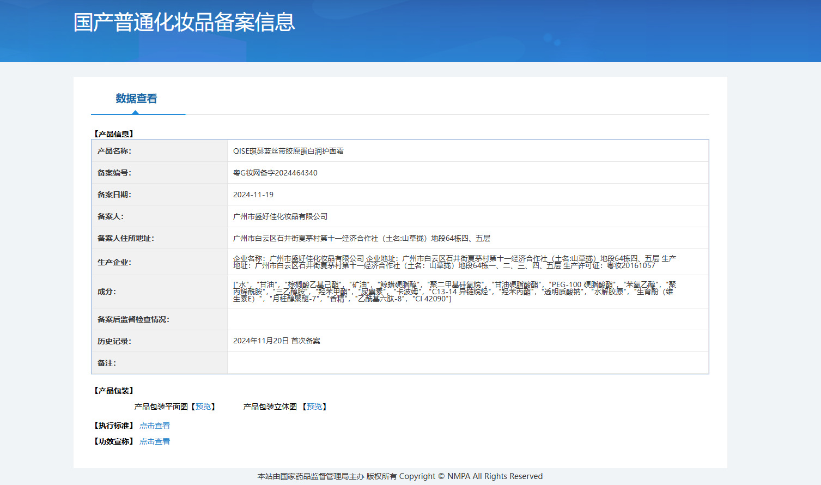Click the NMPA copyright footer text
The width and height of the screenshot is (821, 485).
(400, 476)
